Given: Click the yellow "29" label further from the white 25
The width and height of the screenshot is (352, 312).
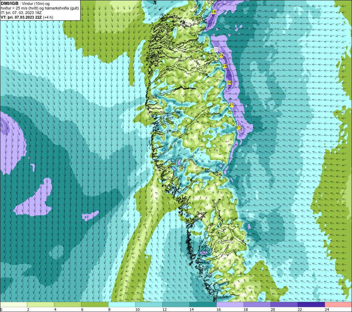Looking at the screenshot, I should point(225,66).
